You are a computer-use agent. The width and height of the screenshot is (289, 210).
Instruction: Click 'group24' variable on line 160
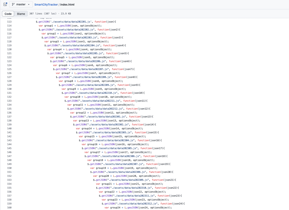pos(115,208)
